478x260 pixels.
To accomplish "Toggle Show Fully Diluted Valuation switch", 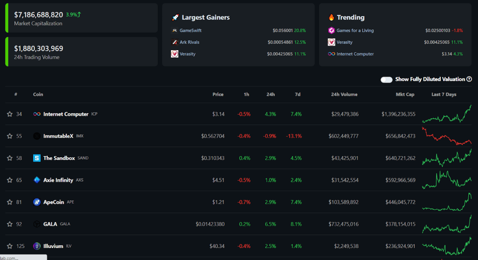I will 386,80.
